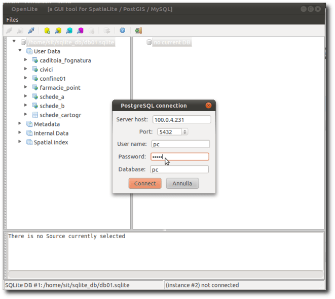Select 'no current DB' in the right pane
Viewport: 335px width, 299px height.
tap(172, 42)
